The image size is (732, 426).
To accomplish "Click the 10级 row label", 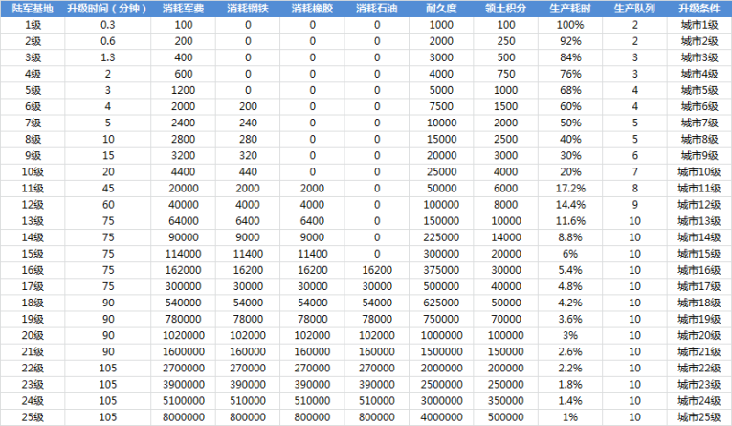I will (33, 171).
